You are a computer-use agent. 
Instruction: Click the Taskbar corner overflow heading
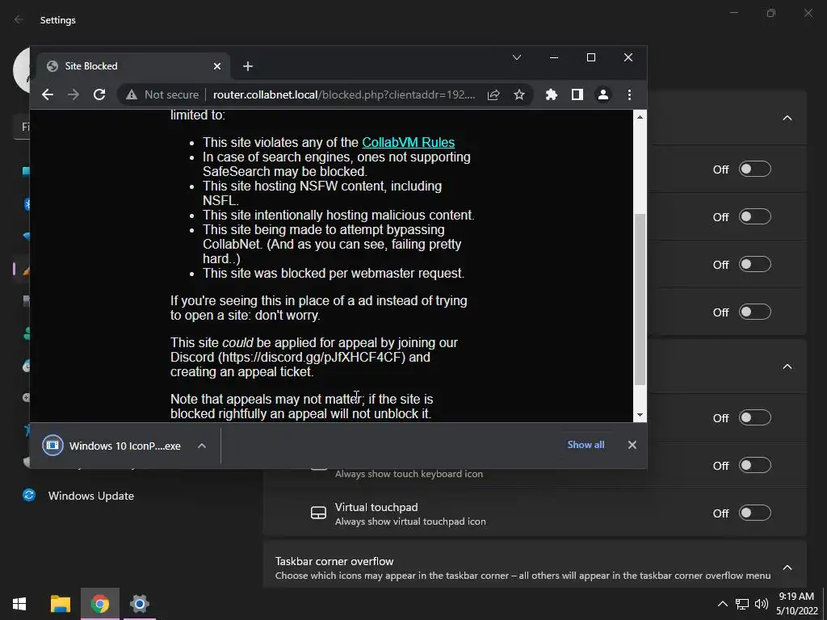pos(334,562)
